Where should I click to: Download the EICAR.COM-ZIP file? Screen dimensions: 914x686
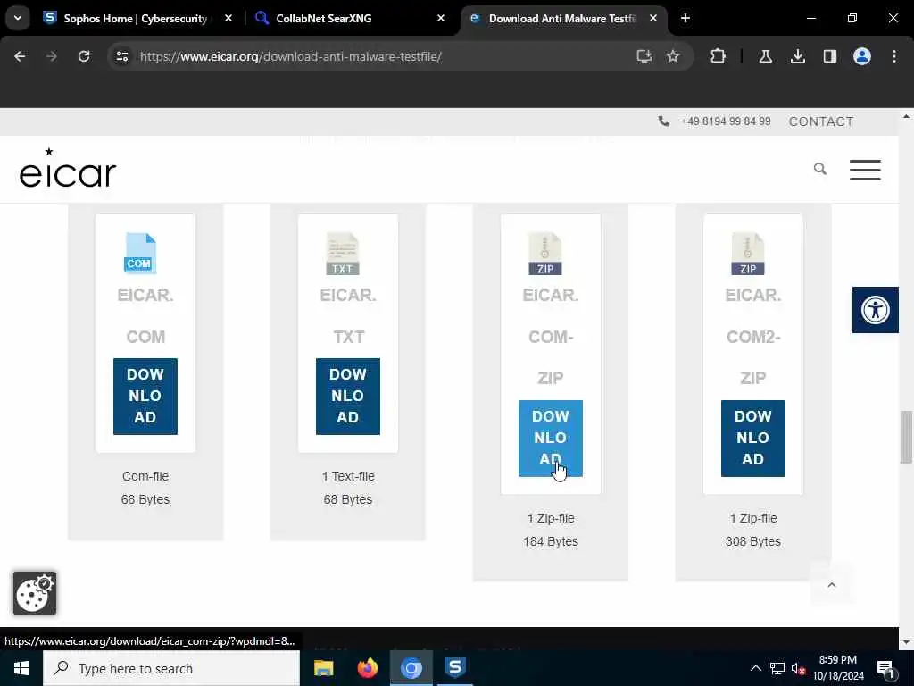[550, 438]
